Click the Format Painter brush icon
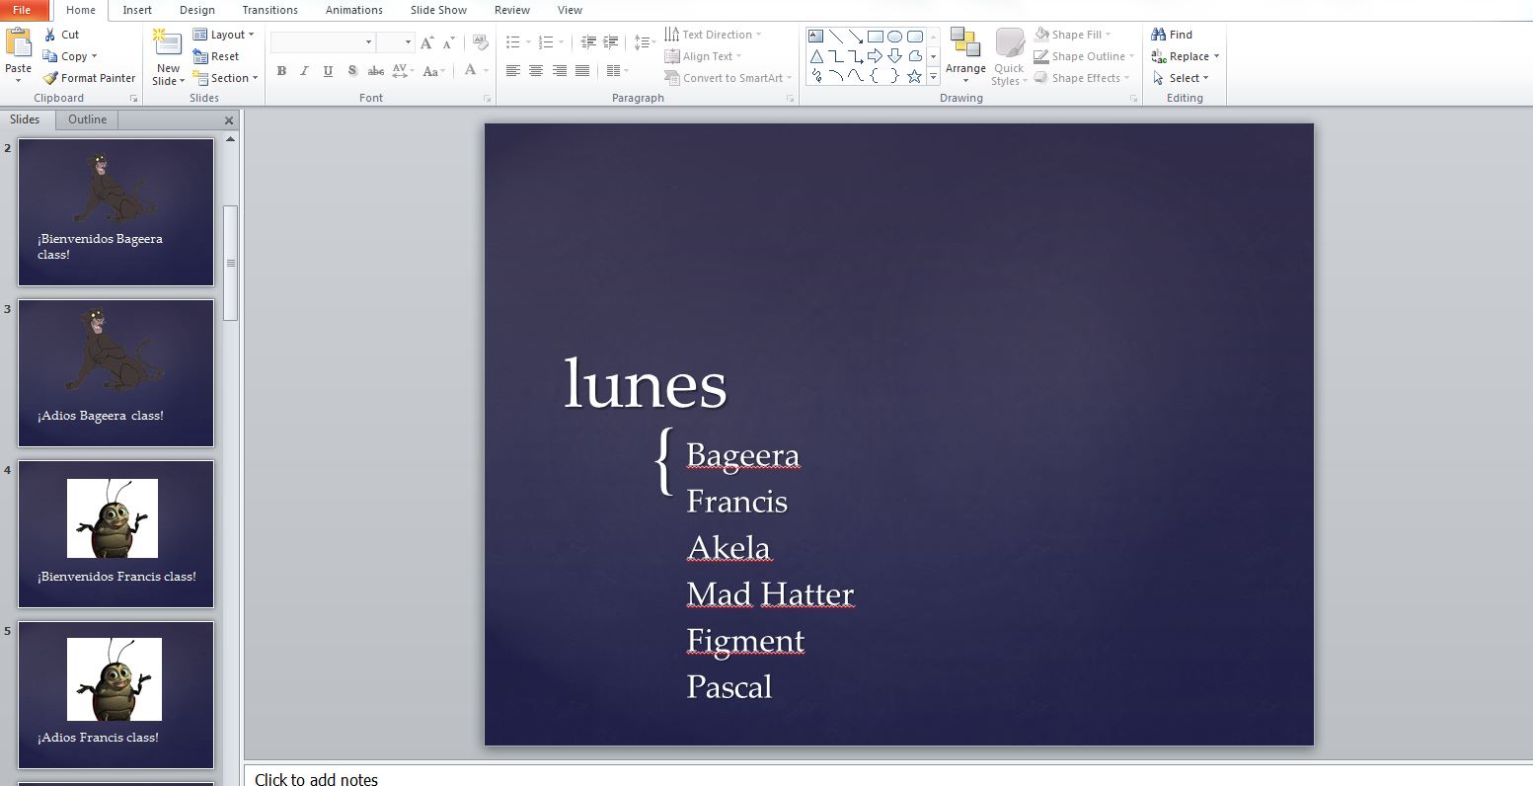 (x=50, y=78)
